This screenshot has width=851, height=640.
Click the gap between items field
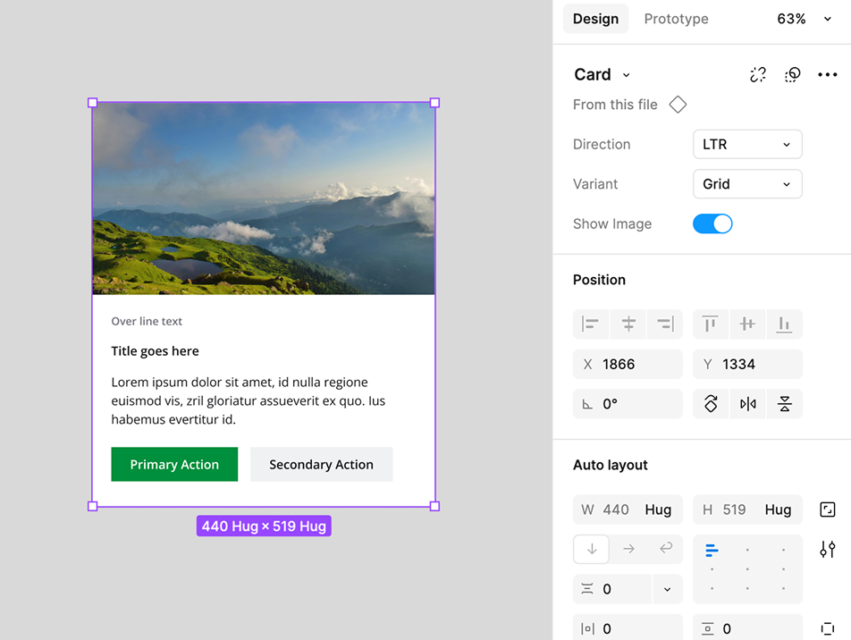(x=612, y=589)
